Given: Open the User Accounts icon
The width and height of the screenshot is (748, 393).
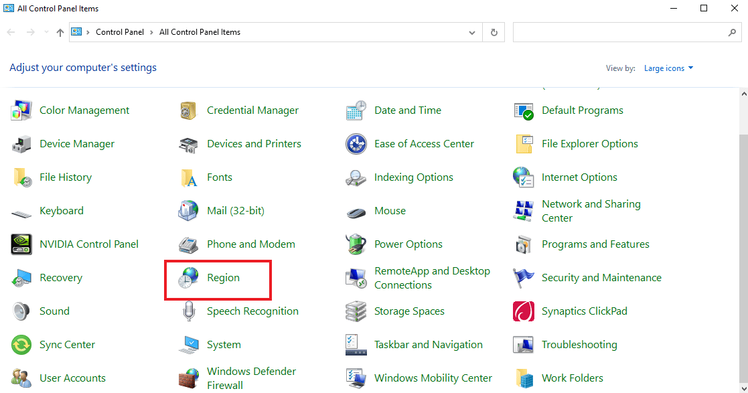Looking at the screenshot, I should point(21,378).
